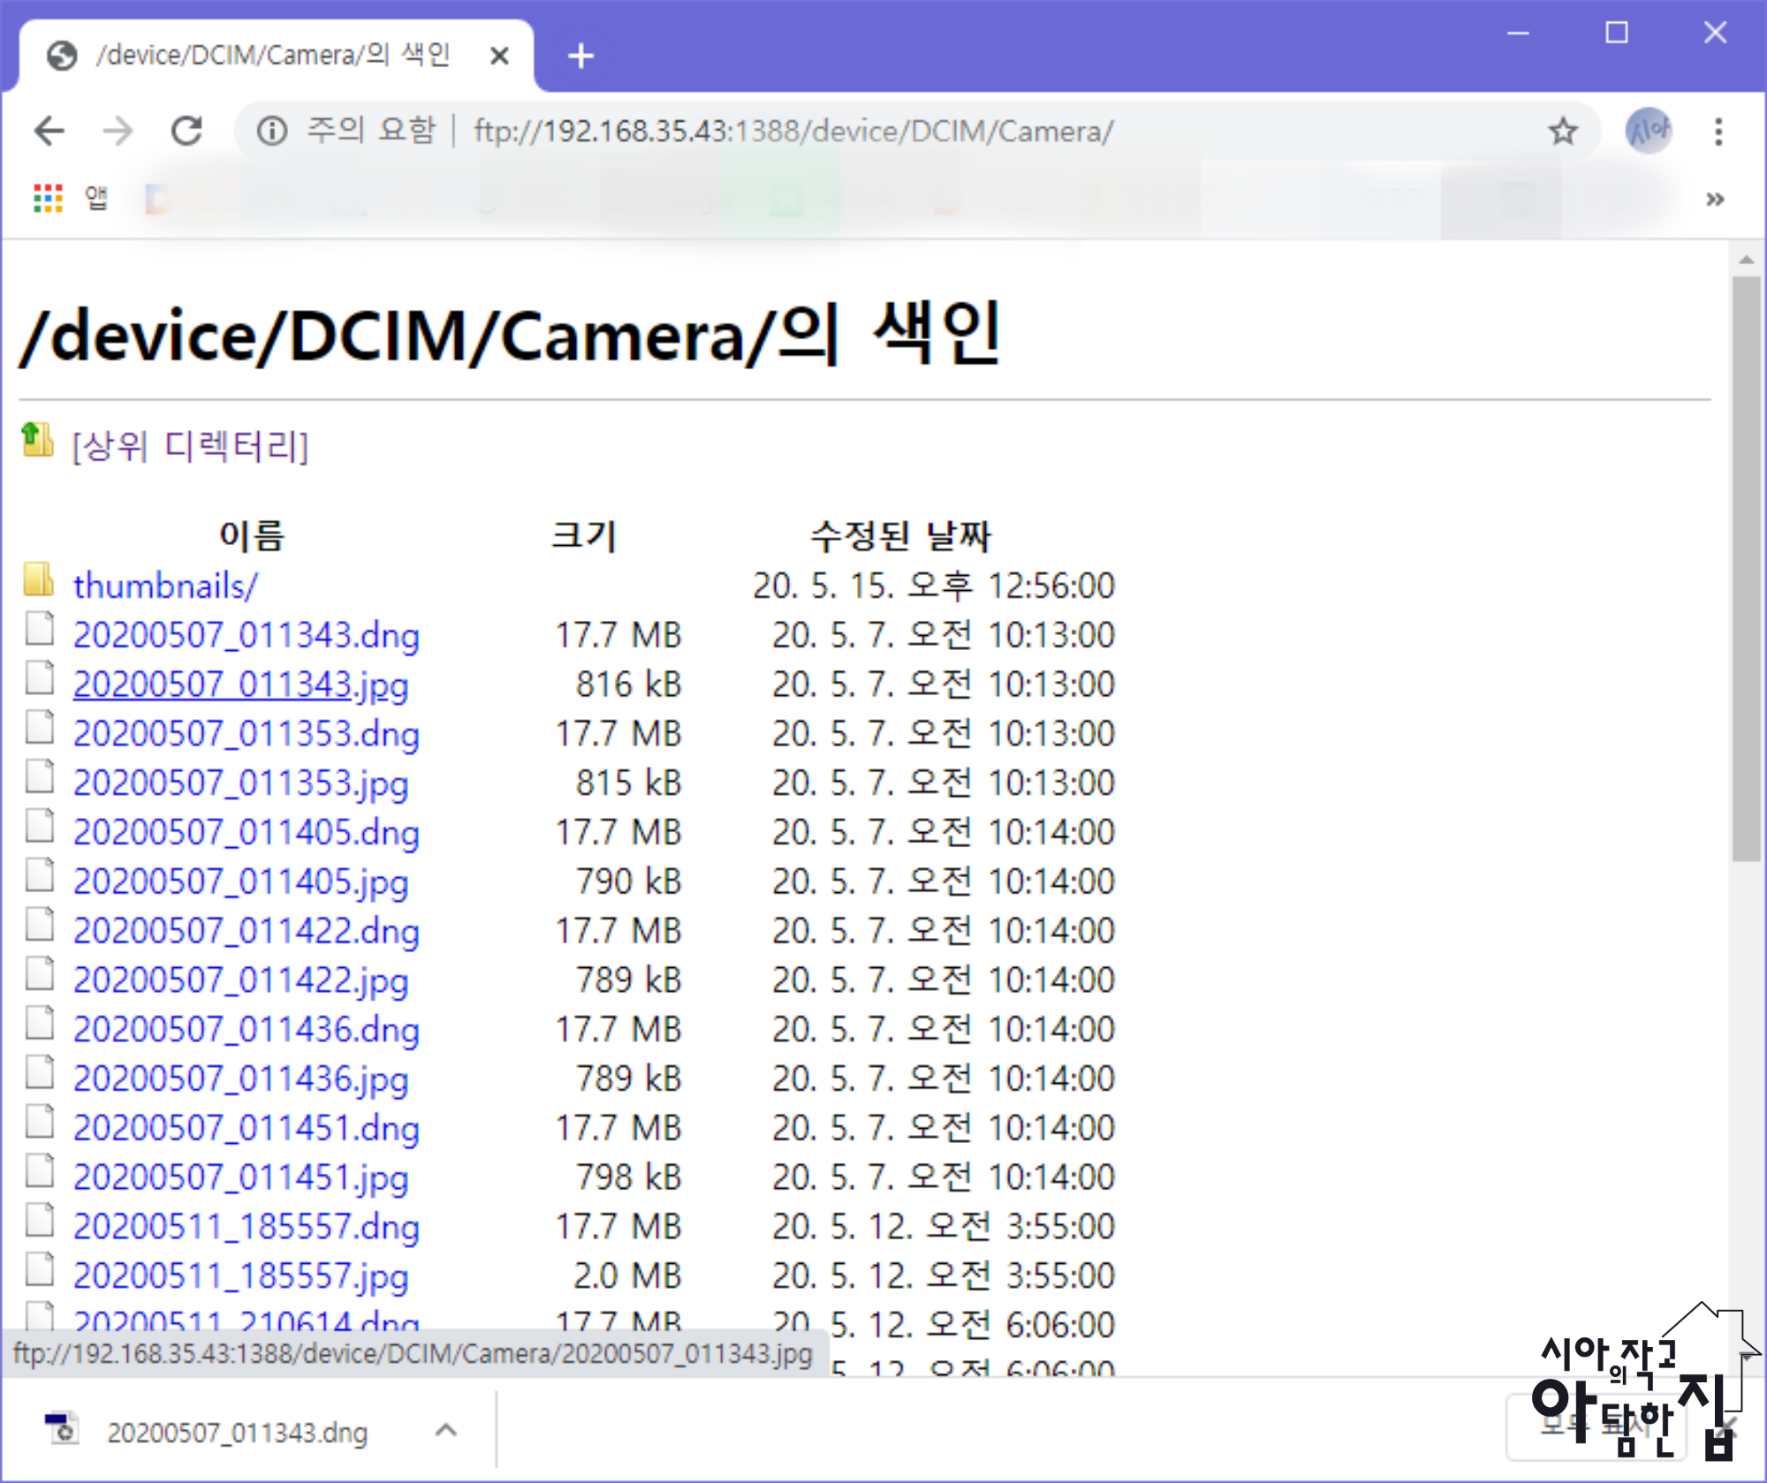Bookmark this page with the star icon
Viewport: 1767px width, 1483px height.
click(x=1563, y=132)
